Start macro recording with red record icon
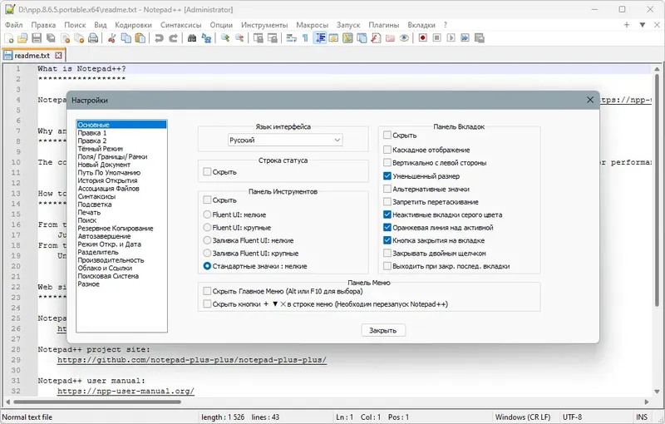This screenshot has width=665, height=424. point(423,38)
